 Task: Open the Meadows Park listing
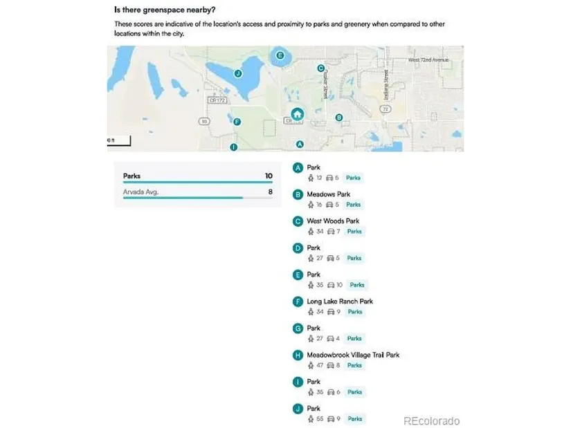pos(329,194)
